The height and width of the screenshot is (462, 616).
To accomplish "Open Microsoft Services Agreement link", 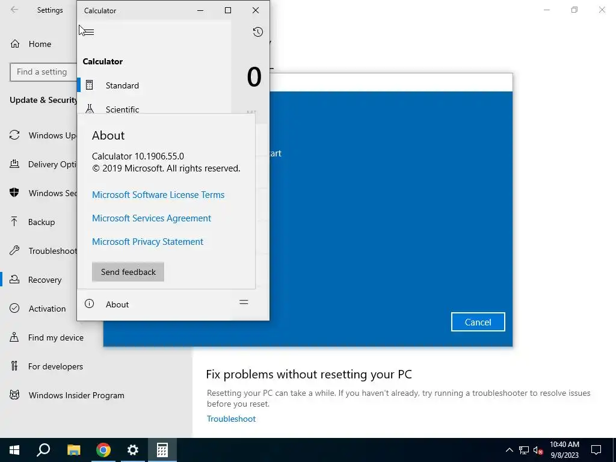I will click(151, 218).
